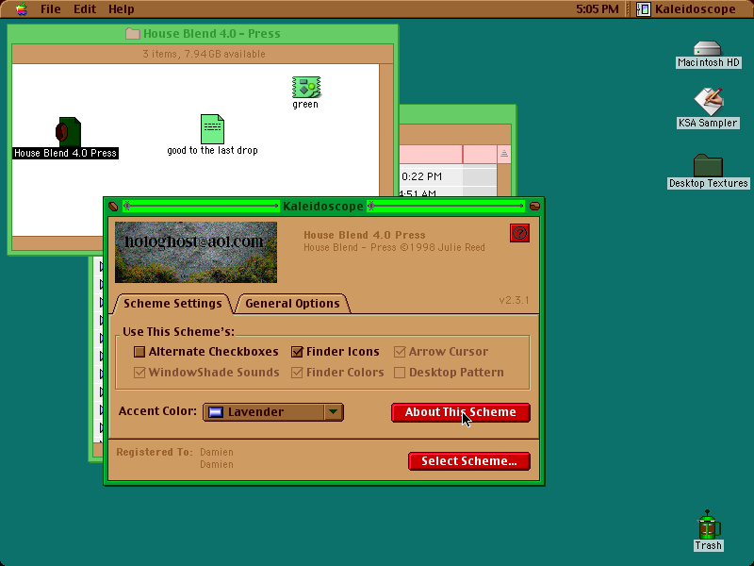Click the 0:22 PM time entry in back window
Image resolution: width=754 pixels, height=566 pixels.
pos(421,176)
